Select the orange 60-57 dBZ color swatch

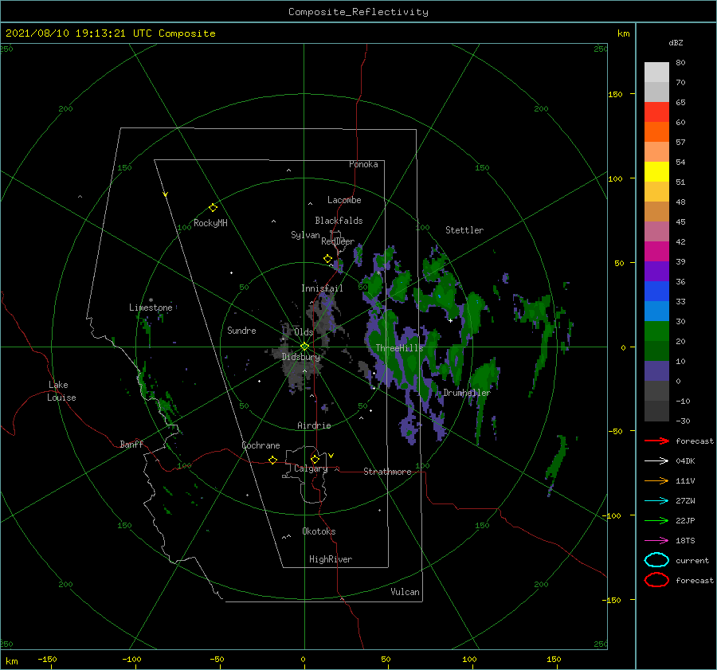pos(656,132)
